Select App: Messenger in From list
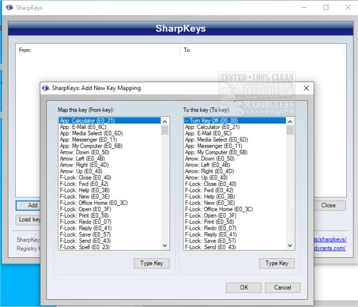This screenshot has height=307, width=358. pyautogui.click(x=110, y=139)
